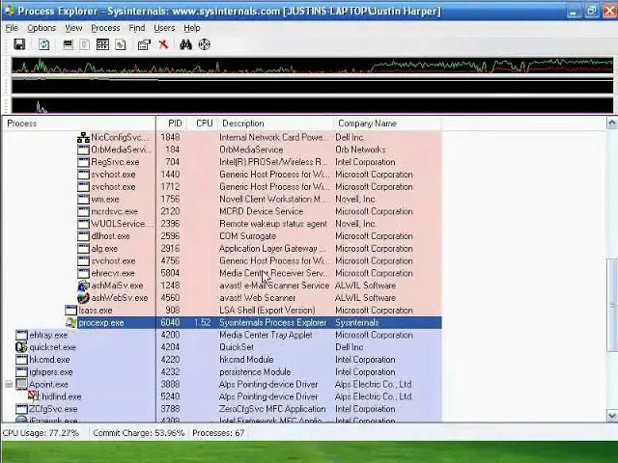Click the dllhost.exe window icon
Screen dimensions: 618x463
[83, 236]
